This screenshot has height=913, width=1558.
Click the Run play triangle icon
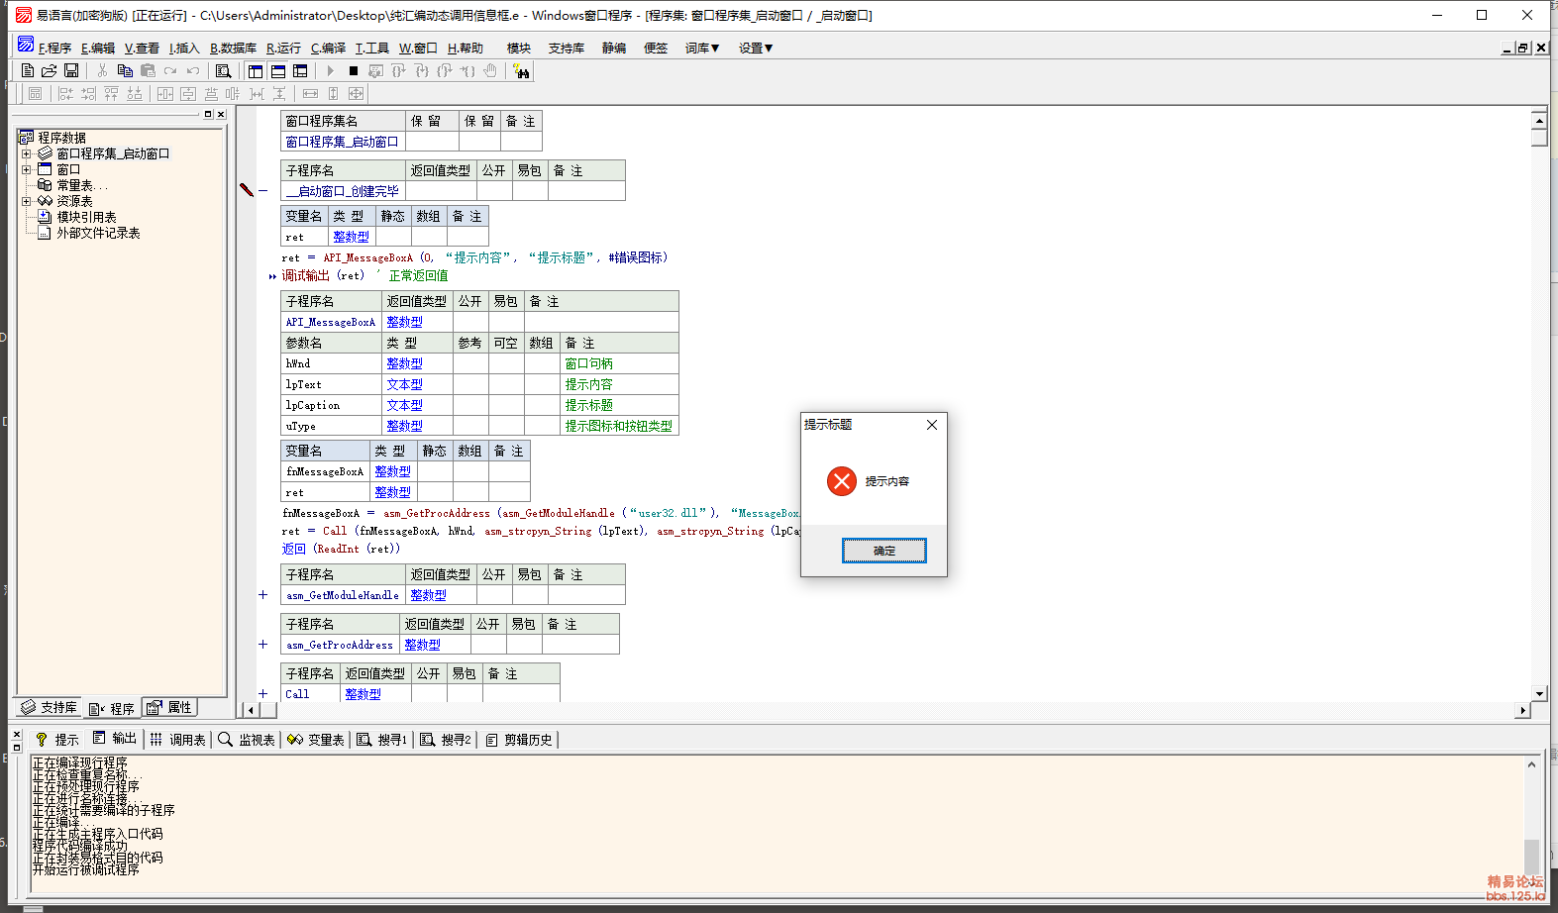click(331, 71)
